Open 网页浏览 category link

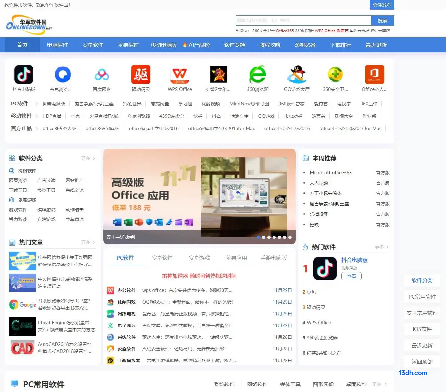point(18,180)
